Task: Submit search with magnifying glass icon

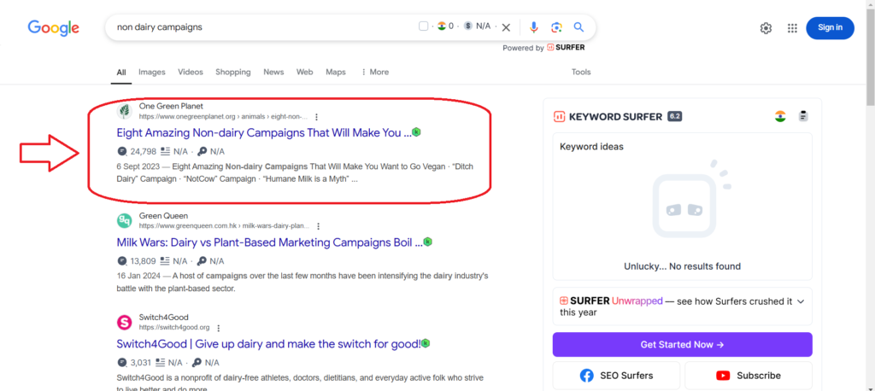Action: click(578, 26)
